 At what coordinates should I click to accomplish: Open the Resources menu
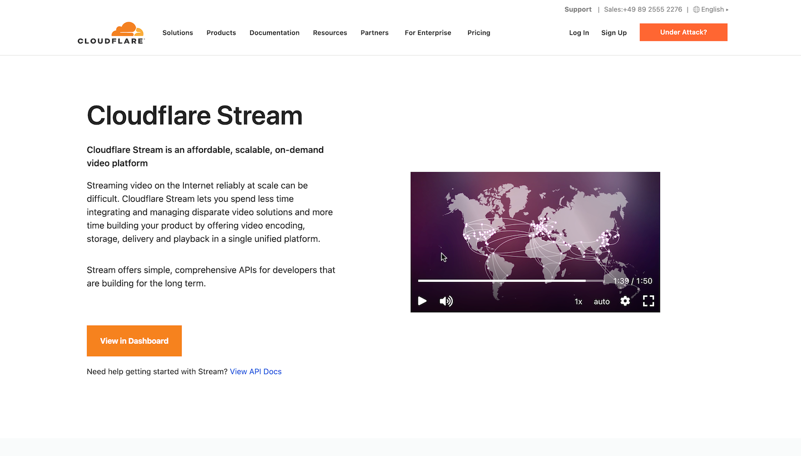point(330,33)
